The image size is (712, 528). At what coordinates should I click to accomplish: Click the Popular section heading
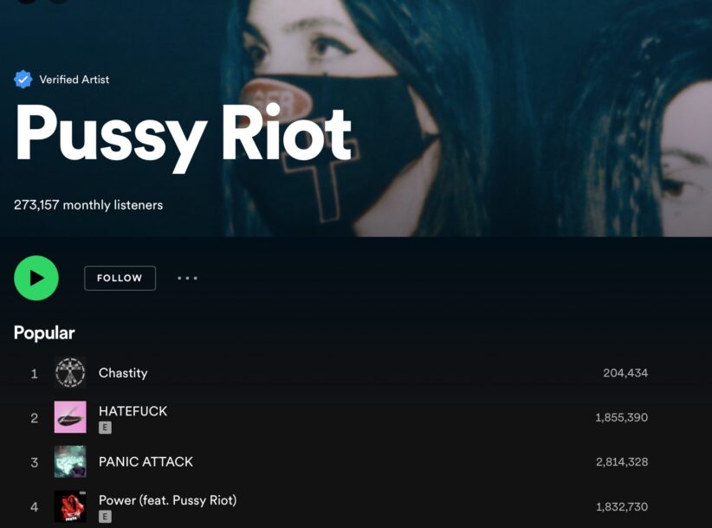click(44, 333)
